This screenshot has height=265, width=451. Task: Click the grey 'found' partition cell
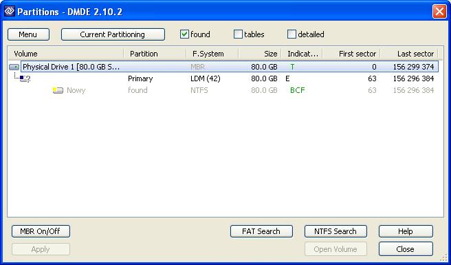[137, 90]
